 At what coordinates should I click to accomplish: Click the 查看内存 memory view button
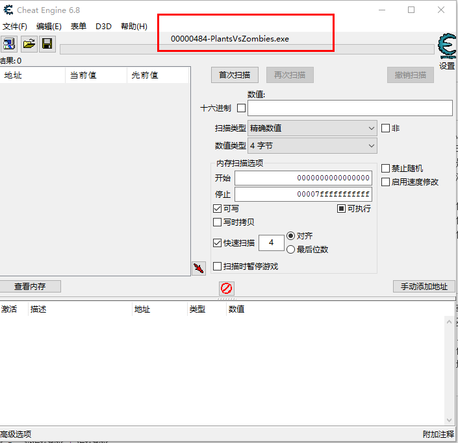(x=30, y=287)
